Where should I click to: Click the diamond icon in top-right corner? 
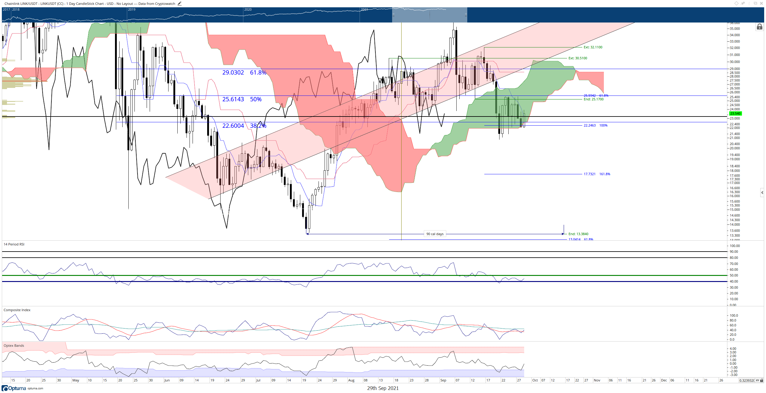(x=736, y=3)
